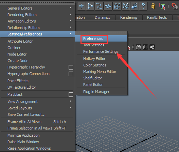Open Tool Settings
The height and width of the screenshot is (152, 179).
(101, 45)
